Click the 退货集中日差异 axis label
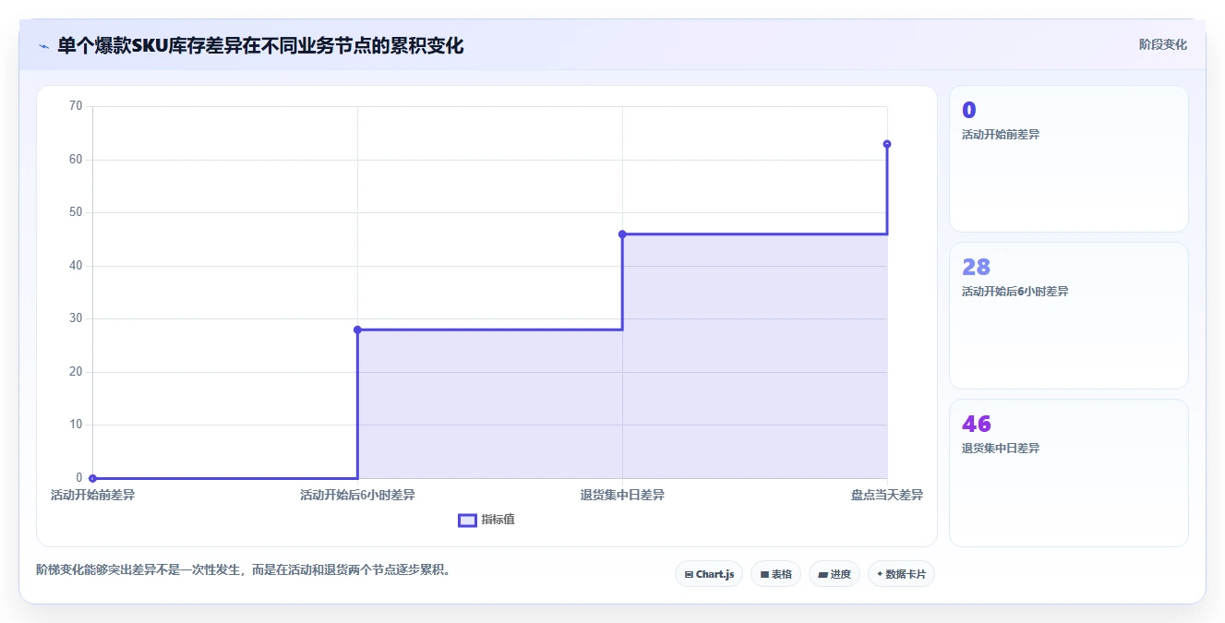 click(x=622, y=496)
